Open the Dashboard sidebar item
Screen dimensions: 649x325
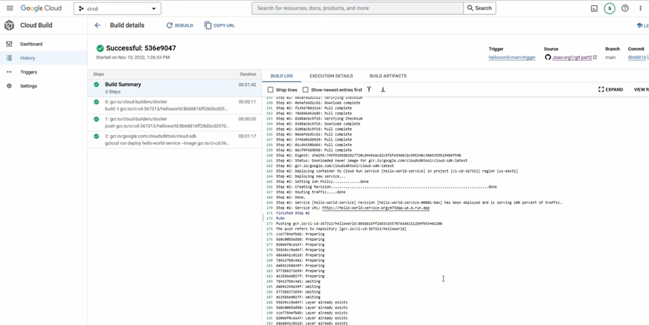pyautogui.click(x=31, y=44)
